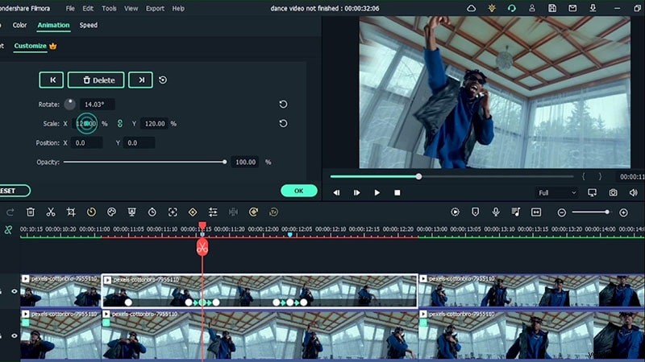Open the Edit menu
The image size is (645, 362).
pos(88,8)
